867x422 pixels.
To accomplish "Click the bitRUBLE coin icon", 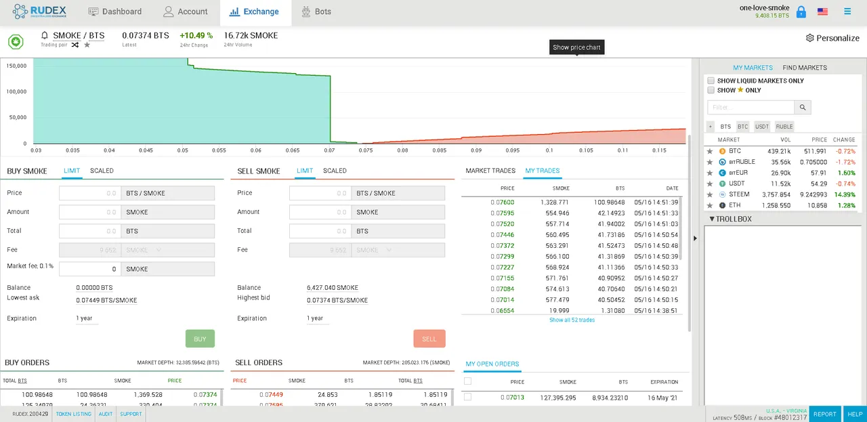I will pos(722,162).
